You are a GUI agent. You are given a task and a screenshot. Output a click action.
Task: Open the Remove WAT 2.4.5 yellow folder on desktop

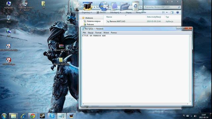[61, 61]
